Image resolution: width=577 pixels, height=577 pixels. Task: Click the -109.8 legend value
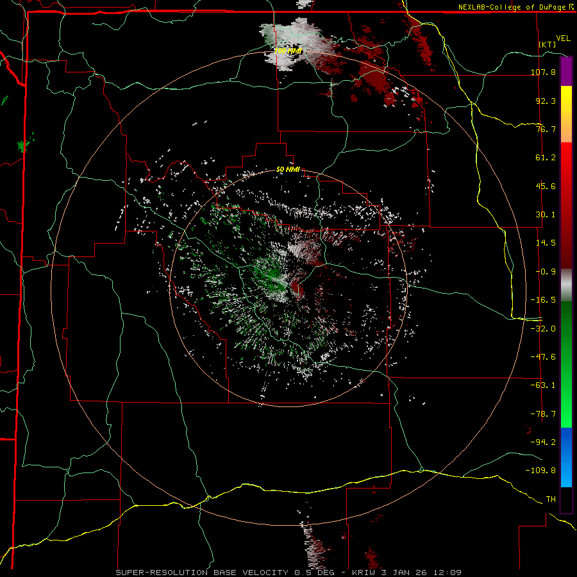click(540, 471)
